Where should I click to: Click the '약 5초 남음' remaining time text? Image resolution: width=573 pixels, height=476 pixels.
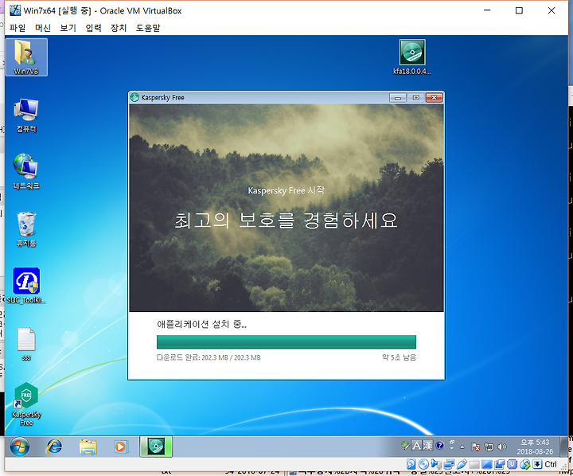[x=399, y=357]
